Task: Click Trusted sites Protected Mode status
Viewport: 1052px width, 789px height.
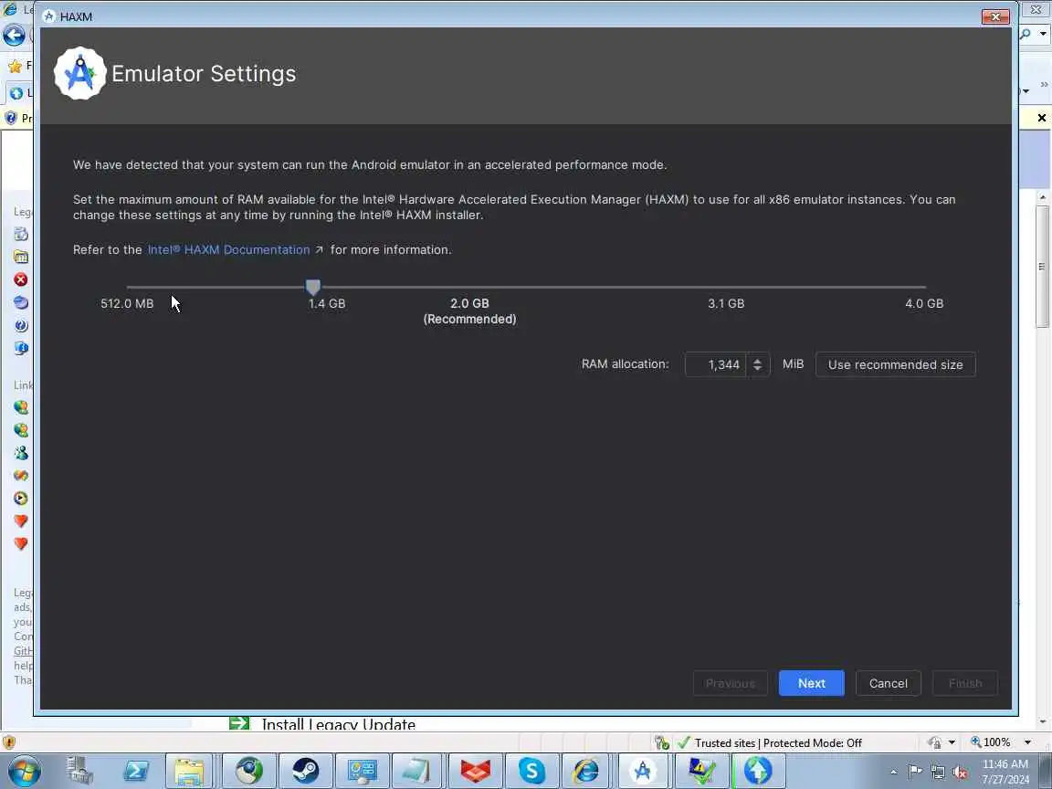Action: point(778,742)
